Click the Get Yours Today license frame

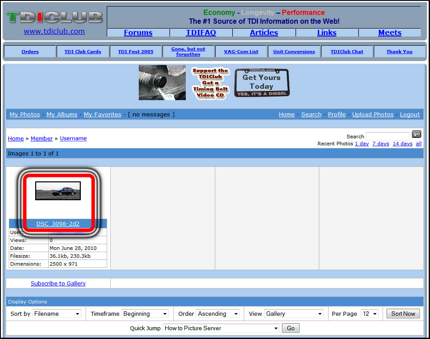click(262, 83)
